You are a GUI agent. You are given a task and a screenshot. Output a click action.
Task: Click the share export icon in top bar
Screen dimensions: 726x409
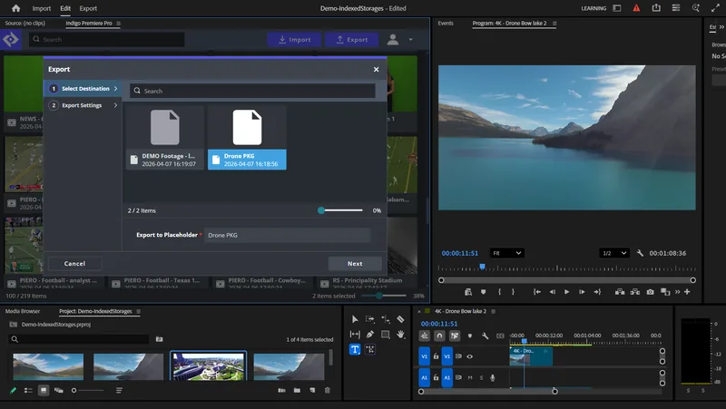(656, 8)
